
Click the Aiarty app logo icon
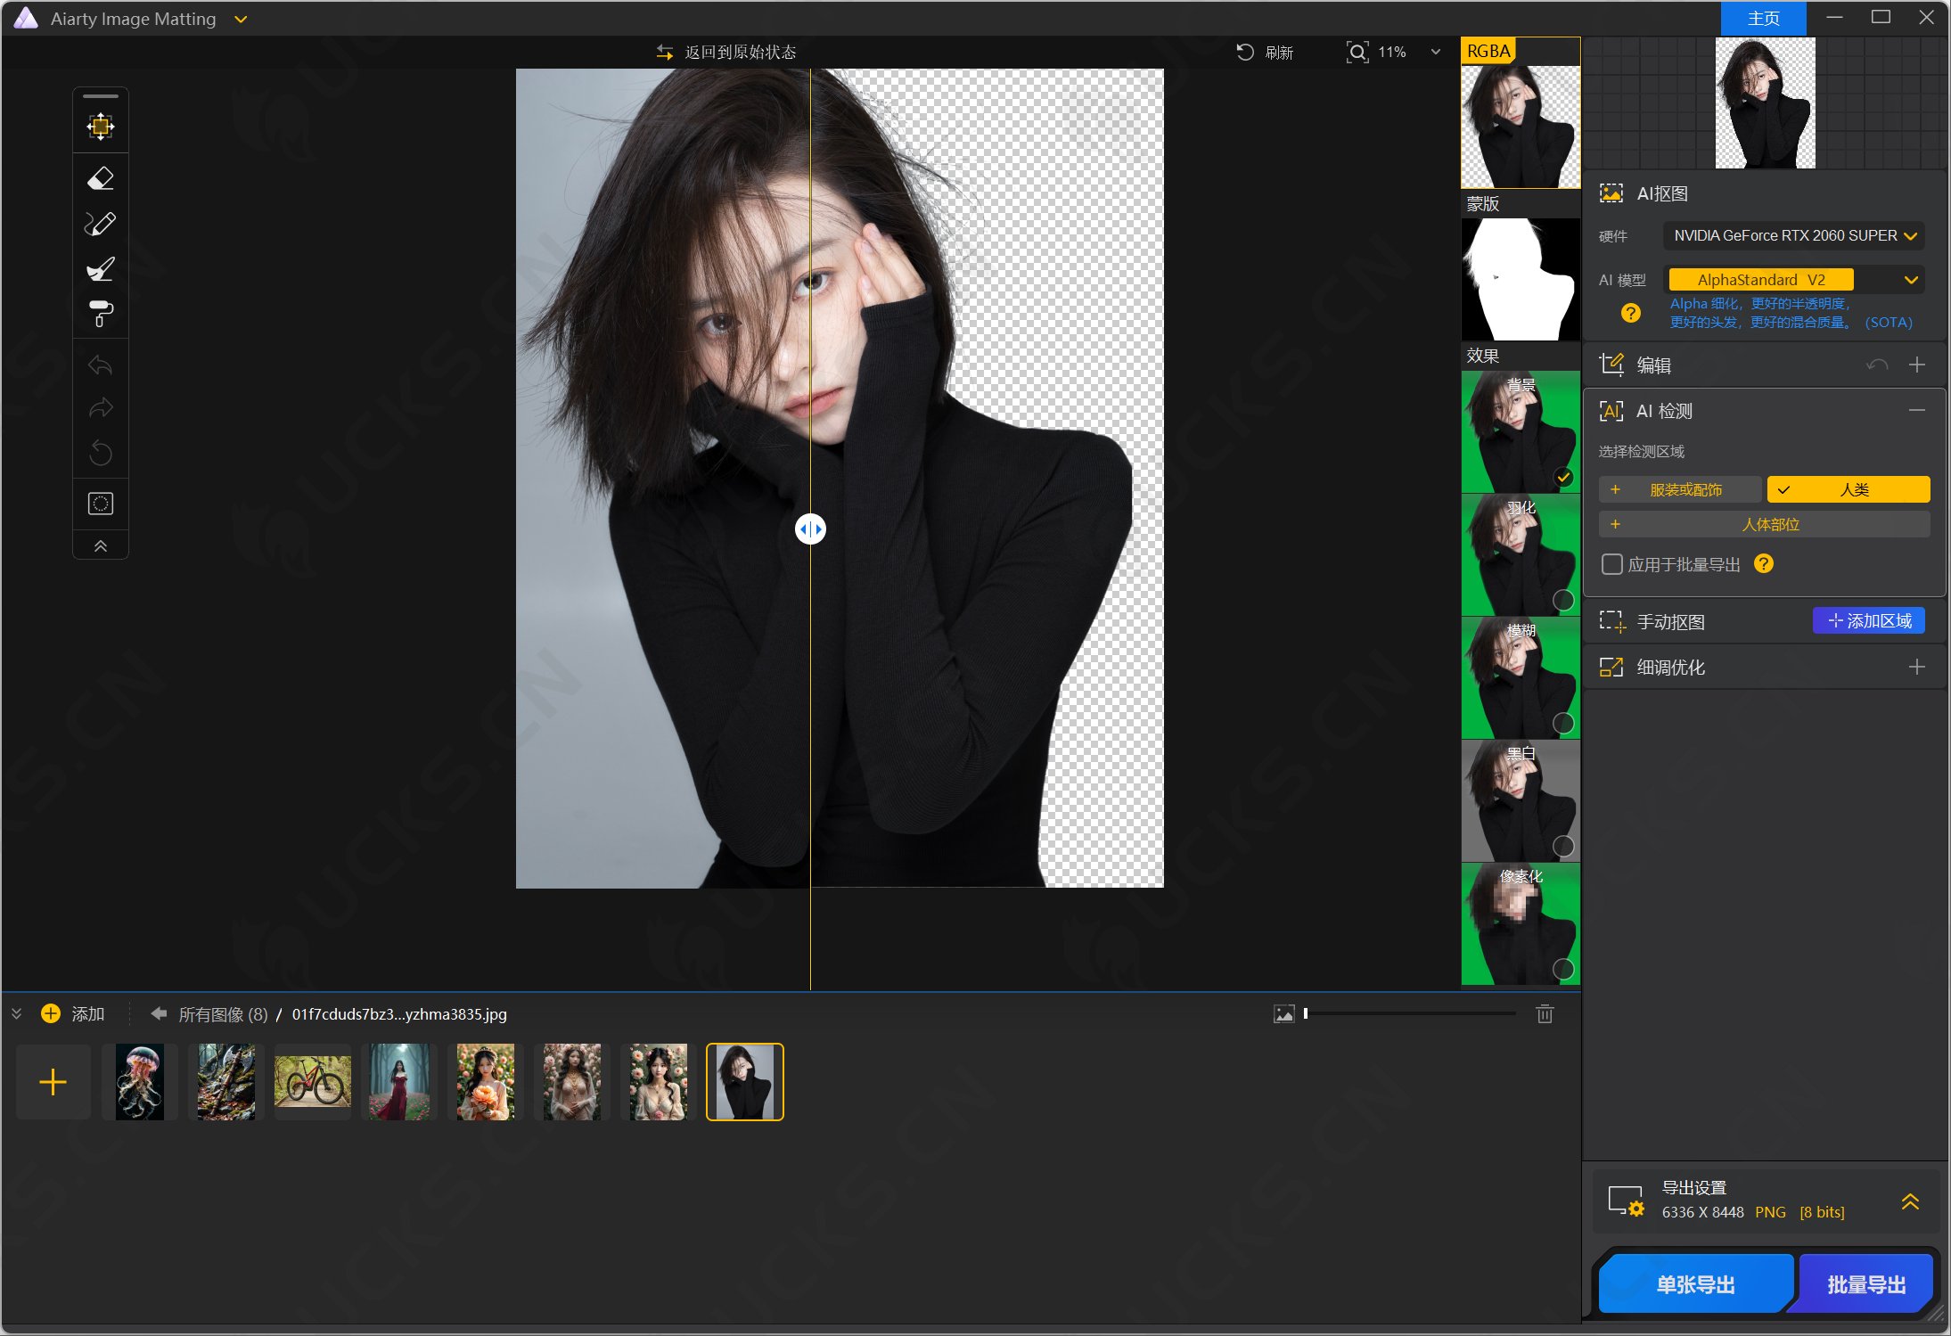[26, 18]
